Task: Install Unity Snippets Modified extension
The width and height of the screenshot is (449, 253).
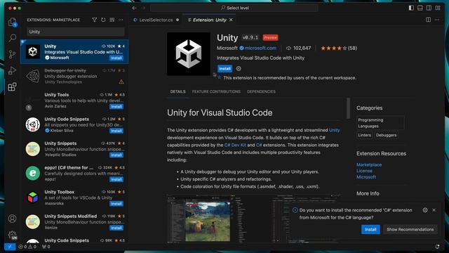Action: pos(116,228)
